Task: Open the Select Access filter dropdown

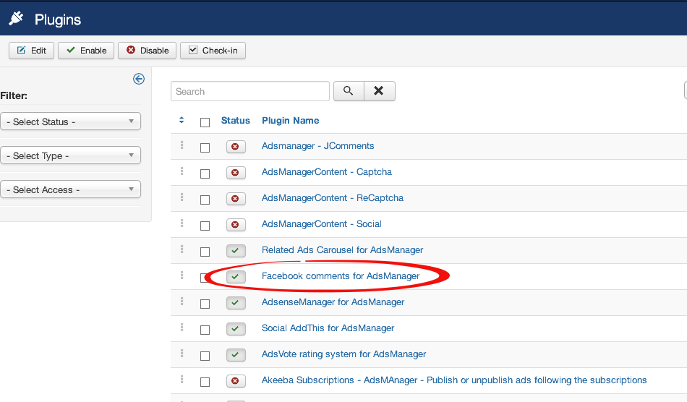Action: tap(71, 189)
